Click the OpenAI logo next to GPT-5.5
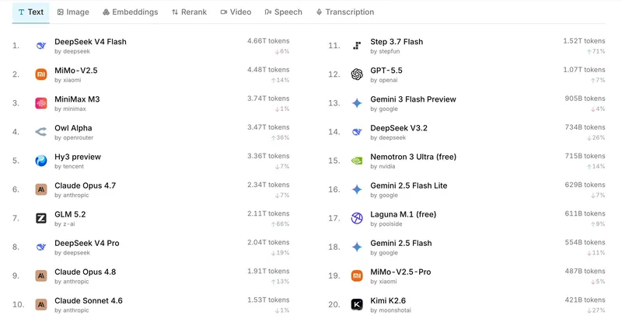The width and height of the screenshot is (622, 329). coord(357,74)
